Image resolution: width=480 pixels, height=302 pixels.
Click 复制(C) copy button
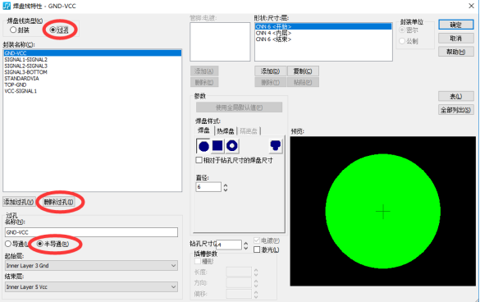(x=303, y=71)
